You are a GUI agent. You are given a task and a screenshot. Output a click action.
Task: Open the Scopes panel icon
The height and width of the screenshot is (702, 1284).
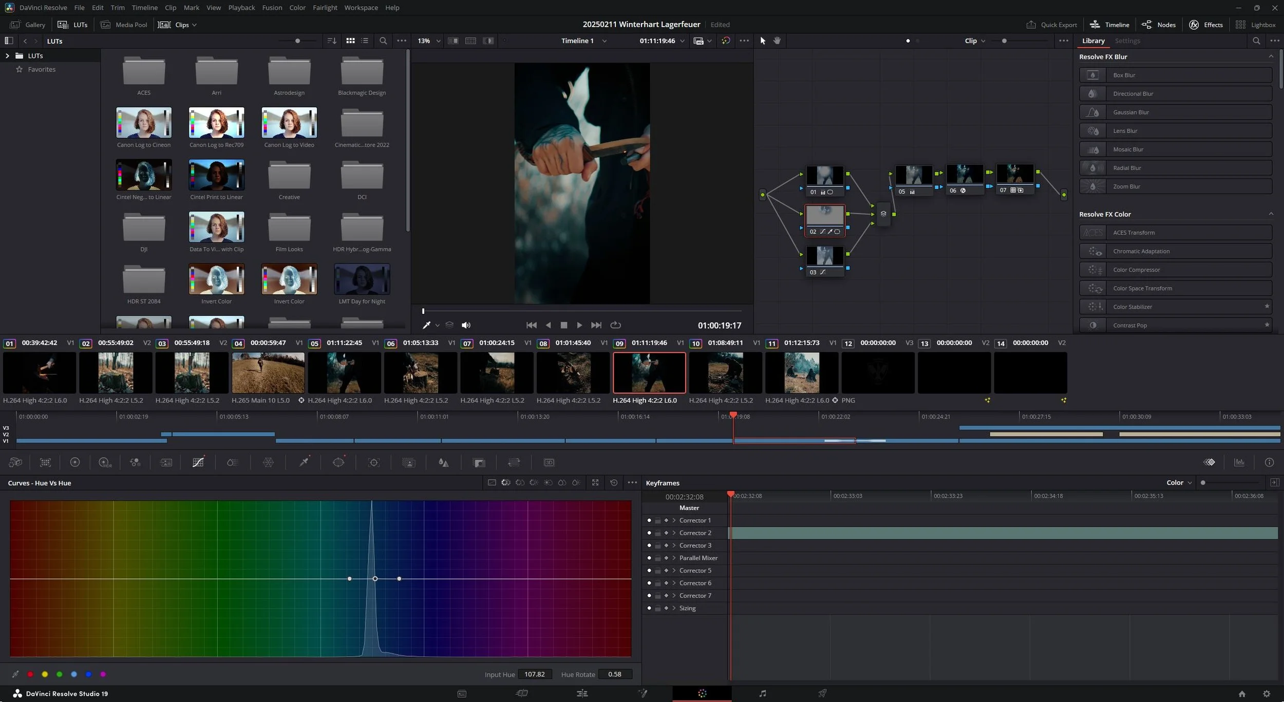point(1239,462)
